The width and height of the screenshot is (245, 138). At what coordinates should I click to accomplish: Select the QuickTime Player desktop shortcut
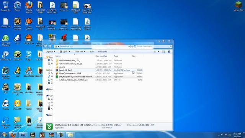coord(6,122)
